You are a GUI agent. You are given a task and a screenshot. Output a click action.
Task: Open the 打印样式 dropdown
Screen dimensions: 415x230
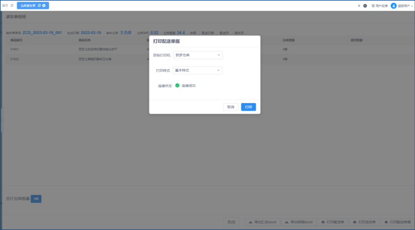(x=198, y=71)
